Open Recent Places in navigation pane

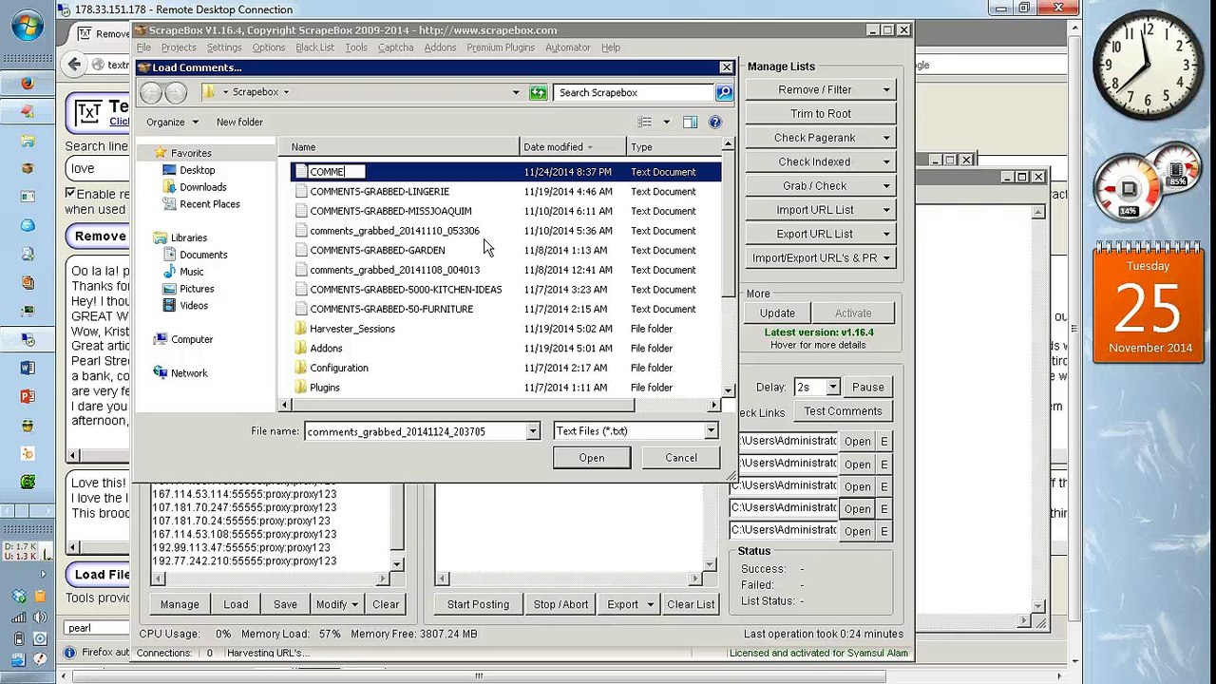click(x=209, y=204)
